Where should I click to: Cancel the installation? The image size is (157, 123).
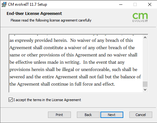tap(141, 115)
